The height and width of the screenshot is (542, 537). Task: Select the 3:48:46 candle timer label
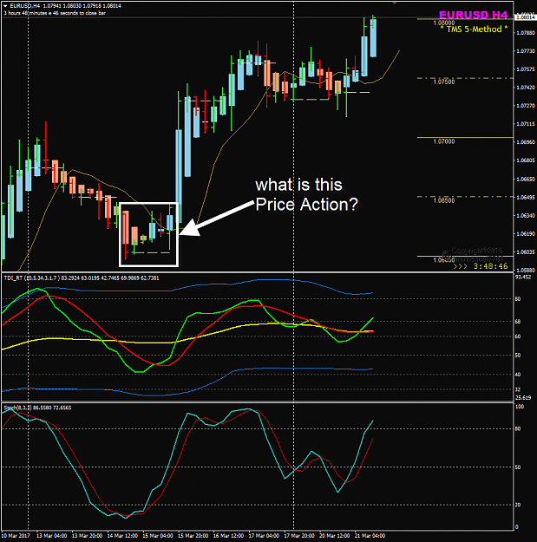[490, 266]
